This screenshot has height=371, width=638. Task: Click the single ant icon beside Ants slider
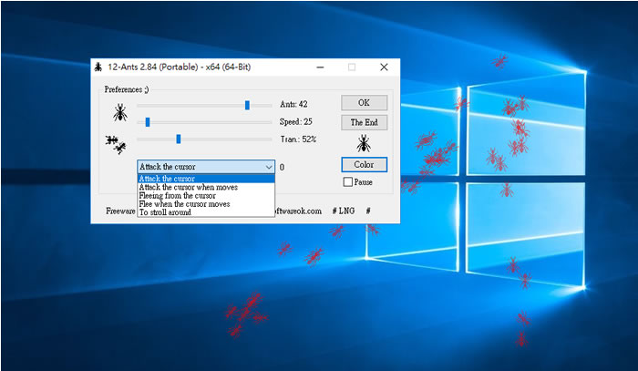click(x=120, y=113)
